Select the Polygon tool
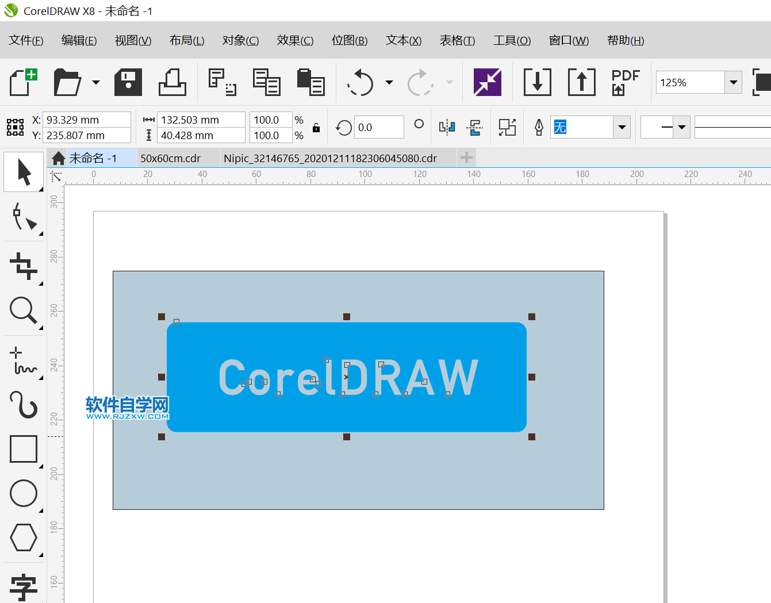 point(24,537)
